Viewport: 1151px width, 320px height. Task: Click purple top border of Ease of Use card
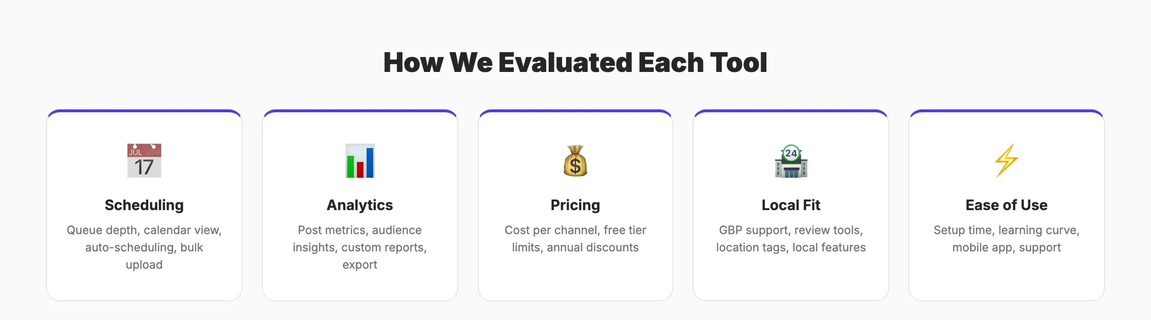tap(1006, 111)
